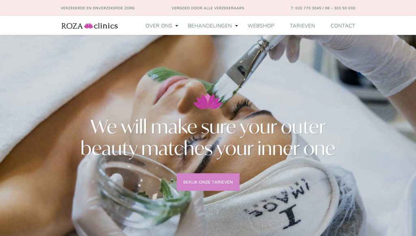Click the Bekijk Onze Tarieven button

coord(208,182)
